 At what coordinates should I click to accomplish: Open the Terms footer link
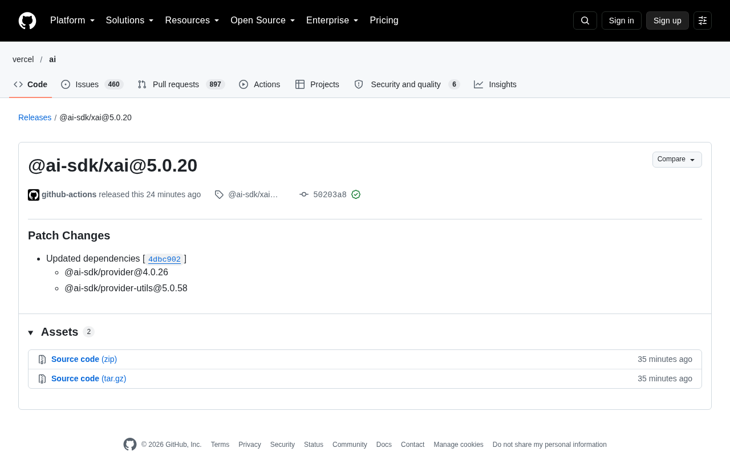(220, 445)
